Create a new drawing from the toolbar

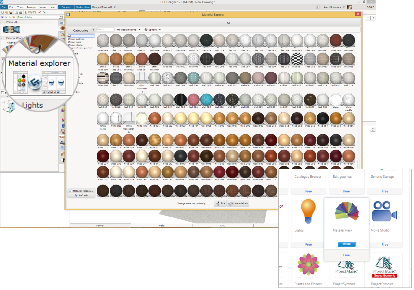pyautogui.click(x=2, y=12)
